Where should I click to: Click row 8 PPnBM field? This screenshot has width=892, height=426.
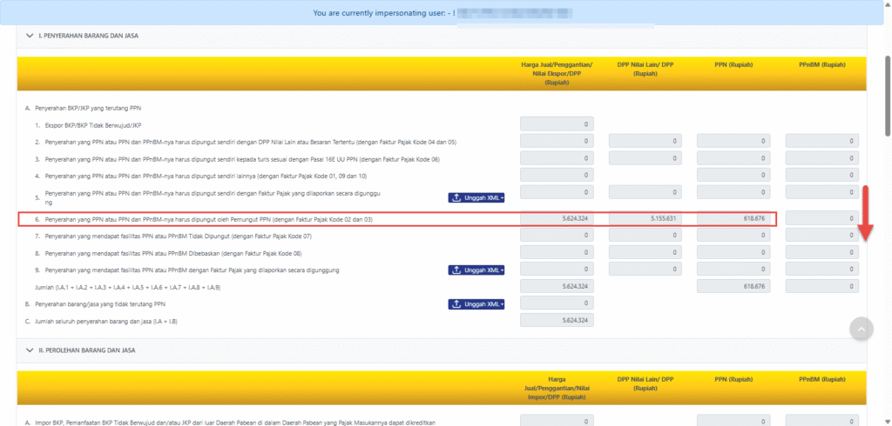pyautogui.click(x=821, y=253)
